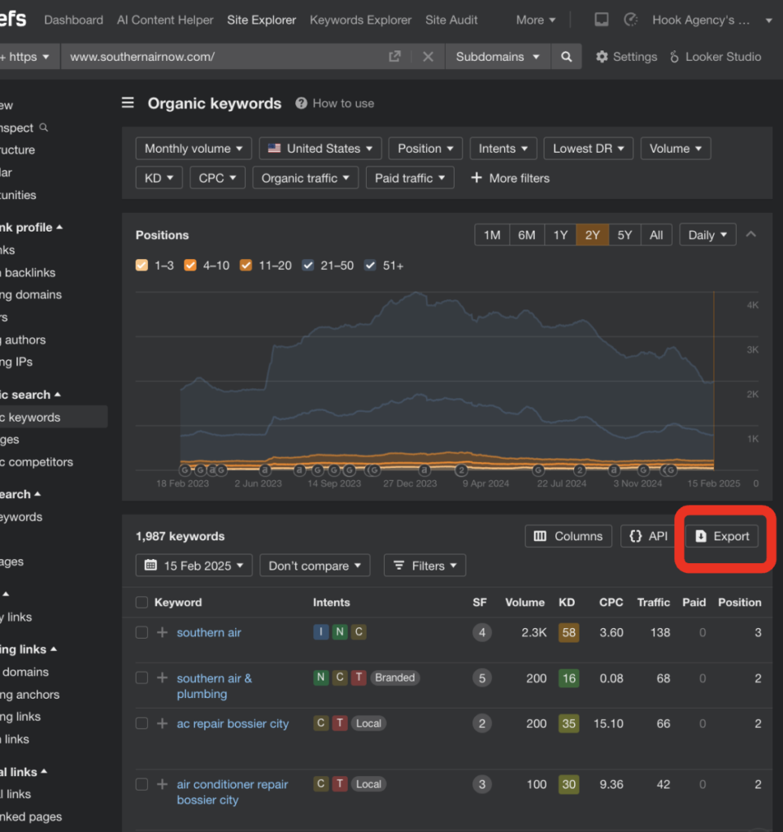Image resolution: width=783 pixels, height=832 pixels.
Task: Open Looker Studio link
Action: [x=715, y=57]
